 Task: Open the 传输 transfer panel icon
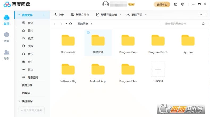(7, 35)
